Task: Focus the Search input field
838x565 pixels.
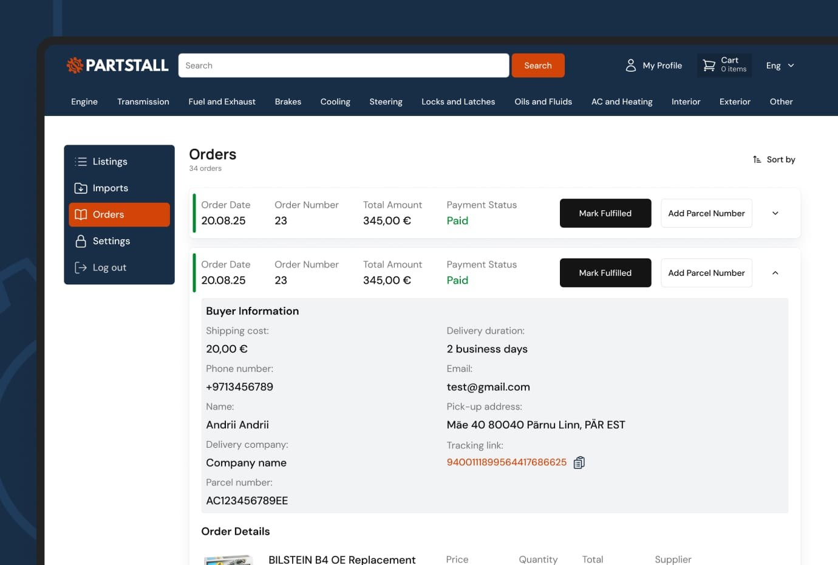Action: 344,66
